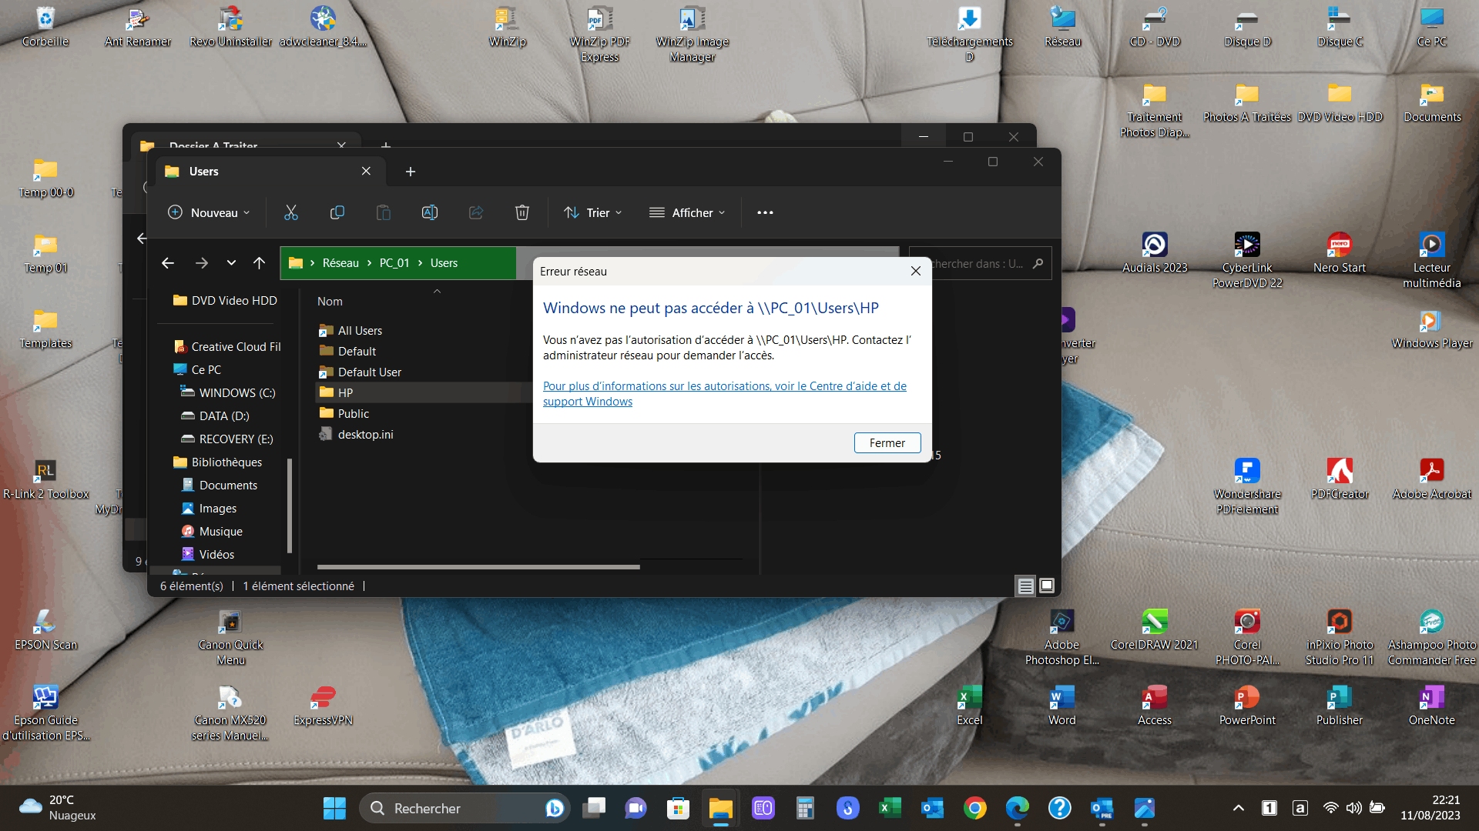
Task: Click the Up arrow navigation icon
Action: 259,263
